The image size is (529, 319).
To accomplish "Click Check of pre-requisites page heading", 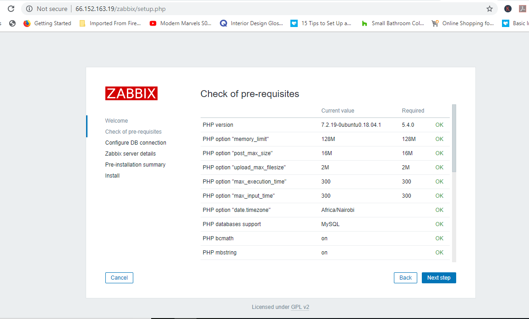I will pyautogui.click(x=250, y=94).
